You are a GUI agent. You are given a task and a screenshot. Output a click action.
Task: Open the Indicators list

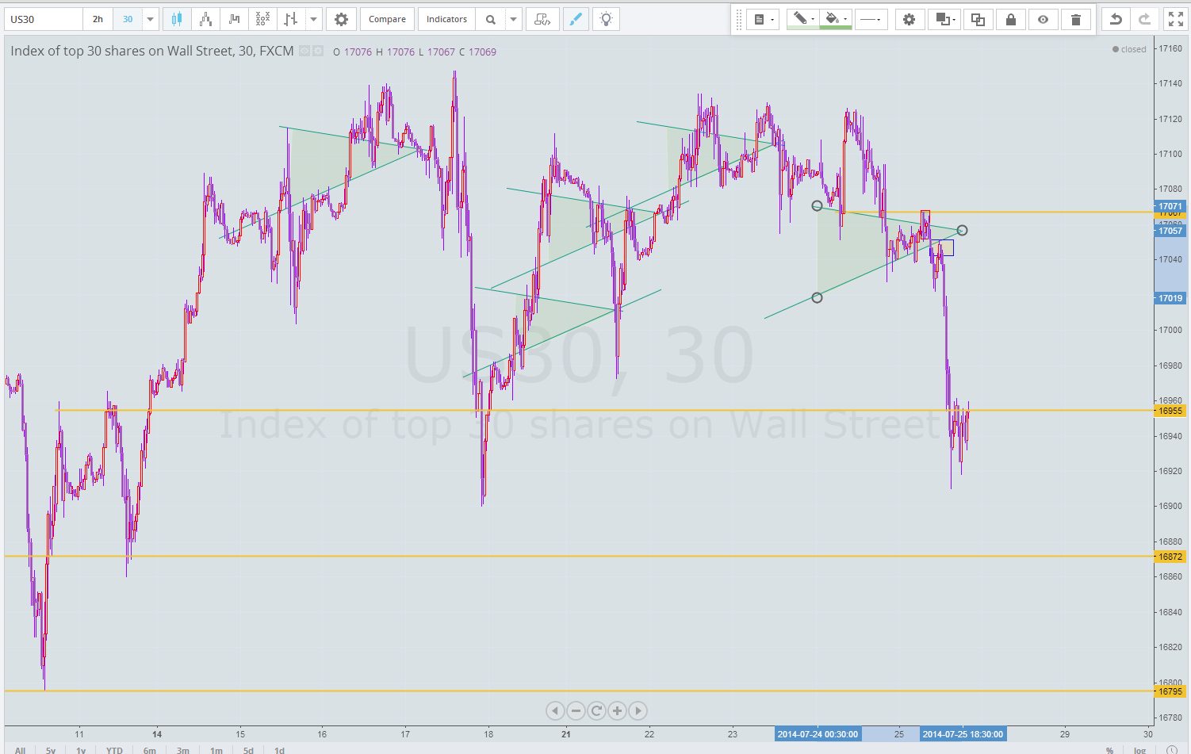[446, 19]
